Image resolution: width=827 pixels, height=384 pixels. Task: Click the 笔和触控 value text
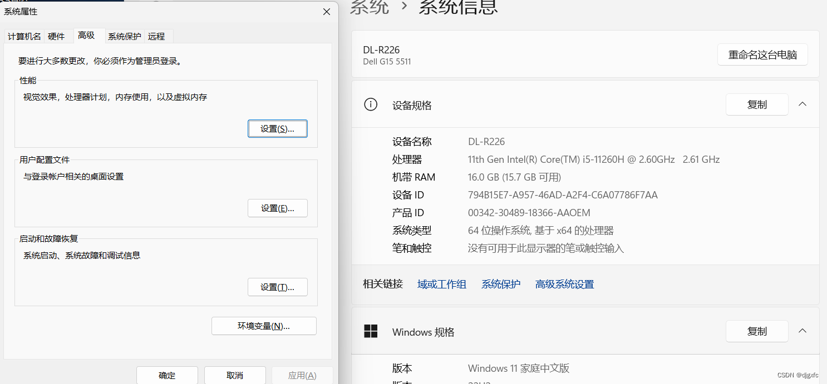pyautogui.click(x=546, y=248)
